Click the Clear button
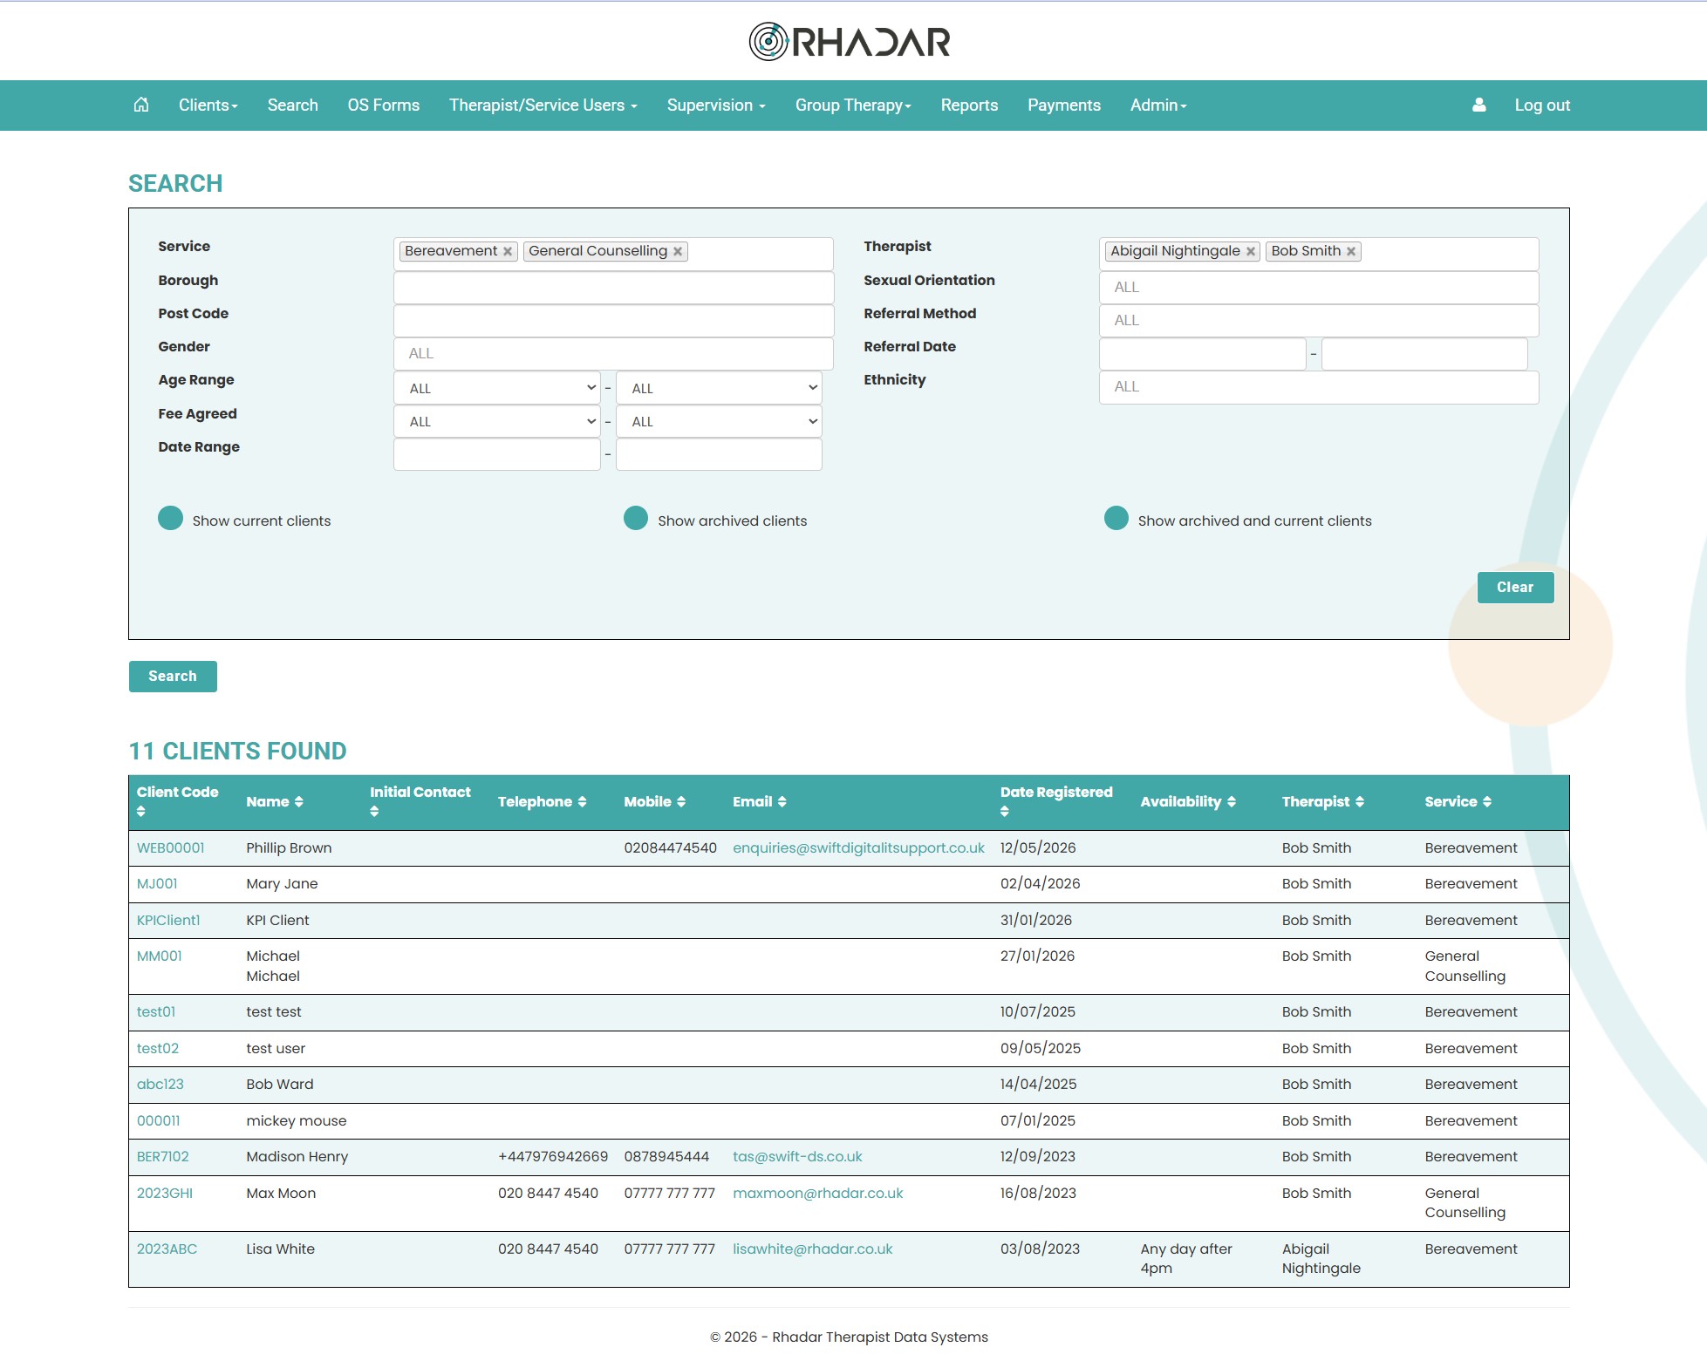Image resolution: width=1707 pixels, height=1361 pixels. (1515, 588)
